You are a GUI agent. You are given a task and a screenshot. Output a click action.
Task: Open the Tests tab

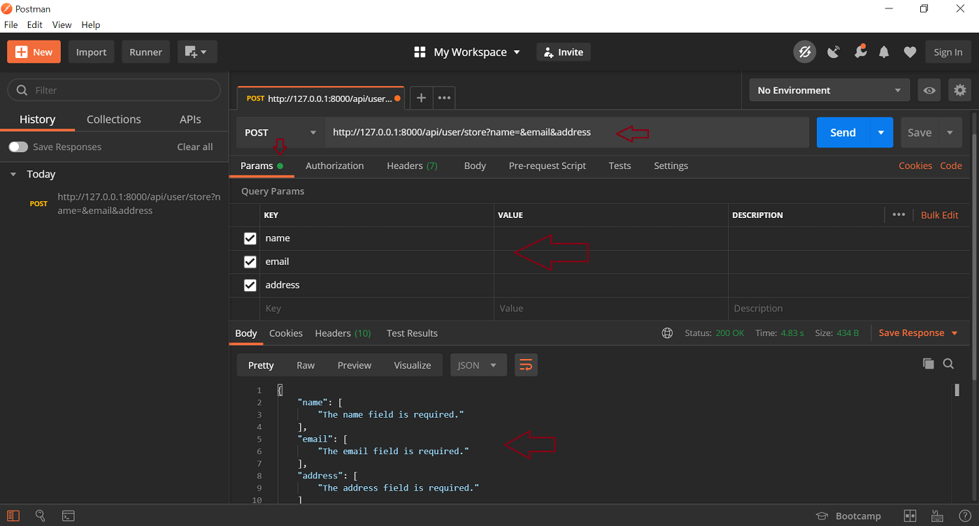[620, 166]
